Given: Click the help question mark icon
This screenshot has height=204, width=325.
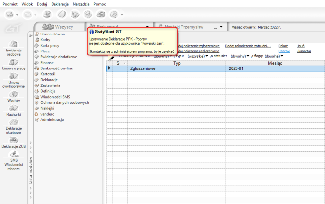Looking at the screenshot, I should pos(114,15).
